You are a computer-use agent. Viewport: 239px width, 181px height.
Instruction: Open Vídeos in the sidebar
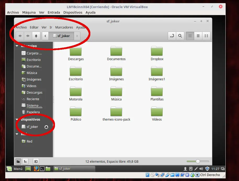coord(29,86)
